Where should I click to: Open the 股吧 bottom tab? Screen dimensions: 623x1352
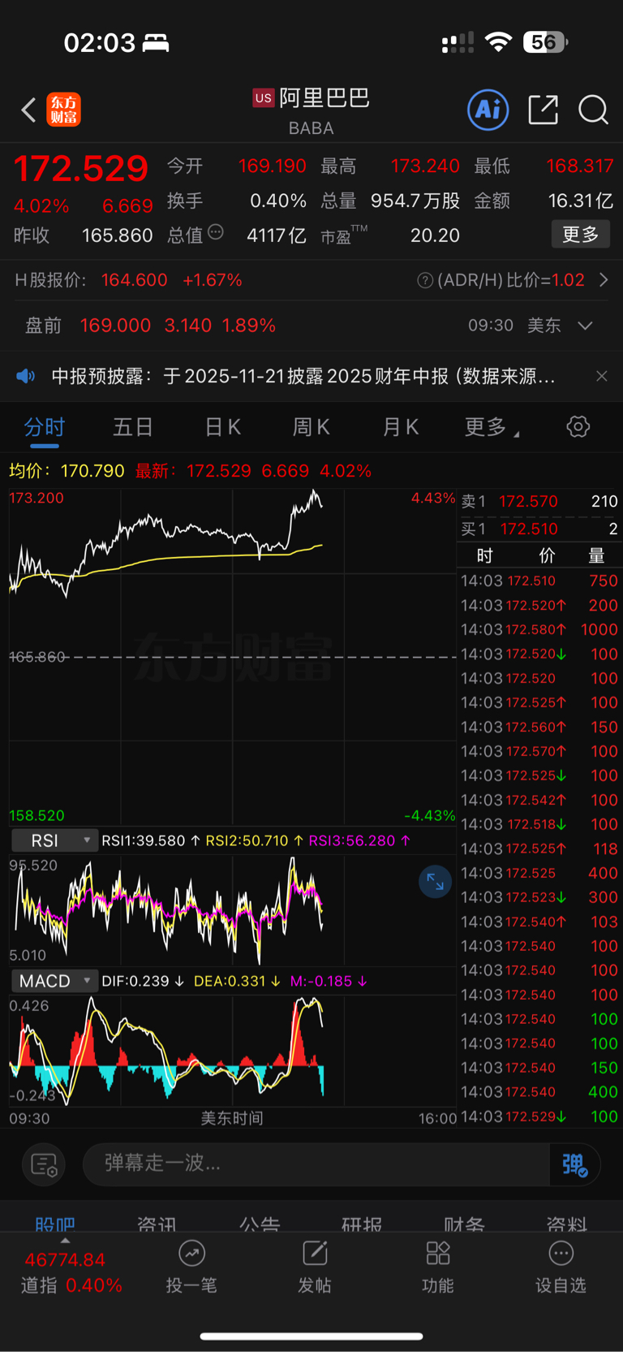(55, 1224)
